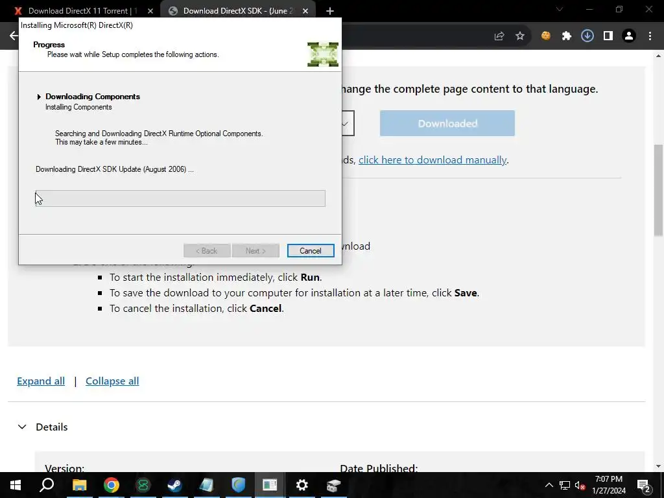Image resolution: width=664 pixels, height=498 pixels.
Task: Open the 'click here to download manually' link
Action: coord(433,160)
